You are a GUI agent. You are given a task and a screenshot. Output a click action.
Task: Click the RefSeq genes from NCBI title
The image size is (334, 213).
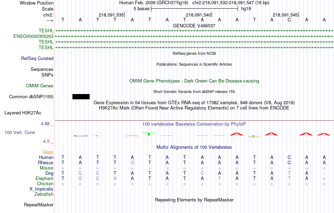point(194,54)
